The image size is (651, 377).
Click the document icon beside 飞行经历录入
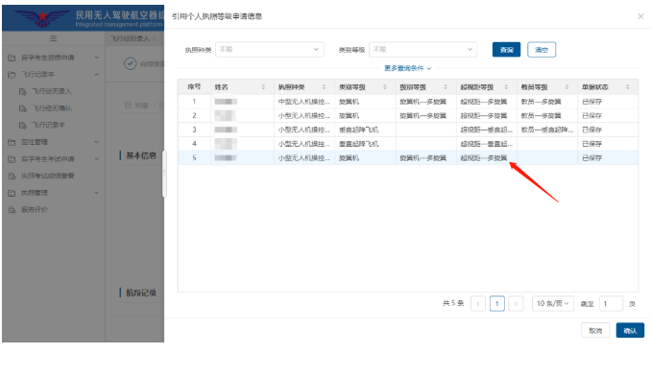[x=23, y=91]
